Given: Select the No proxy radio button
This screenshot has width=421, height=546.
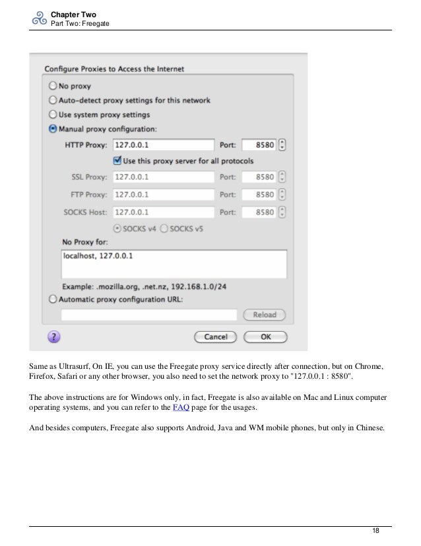Looking at the screenshot, I should click(x=53, y=86).
